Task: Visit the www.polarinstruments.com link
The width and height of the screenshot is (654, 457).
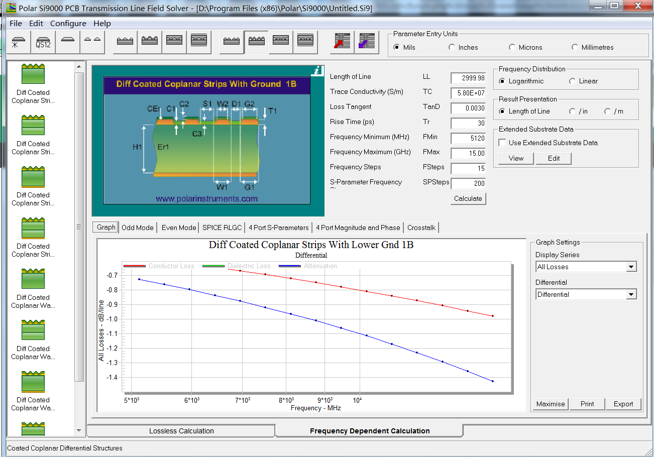Action: (x=207, y=198)
